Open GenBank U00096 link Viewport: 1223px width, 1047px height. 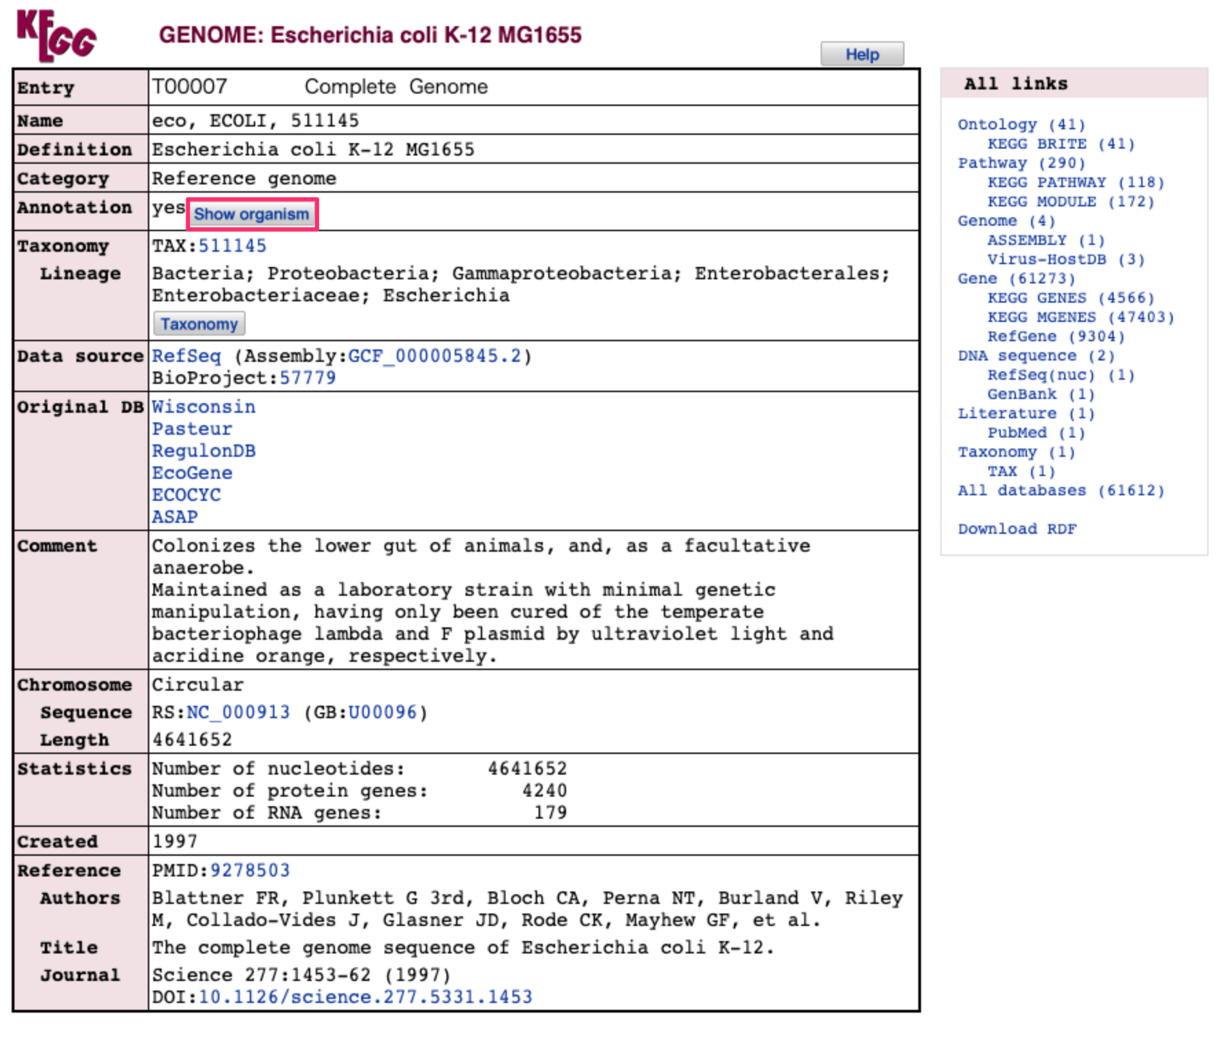(382, 712)
